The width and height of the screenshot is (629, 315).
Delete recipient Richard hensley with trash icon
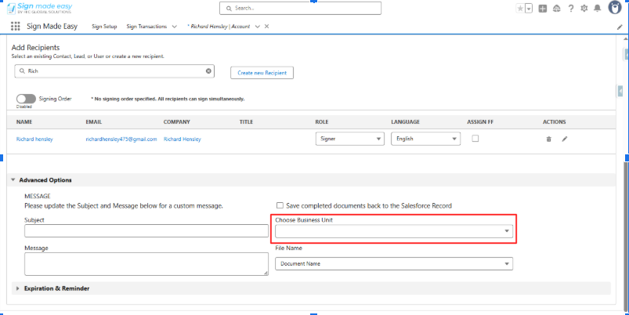548,139
